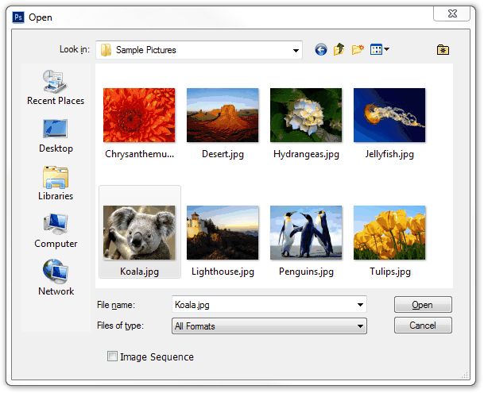
Task: Go up one folder level icon
Action: click(x=339, y=49)
